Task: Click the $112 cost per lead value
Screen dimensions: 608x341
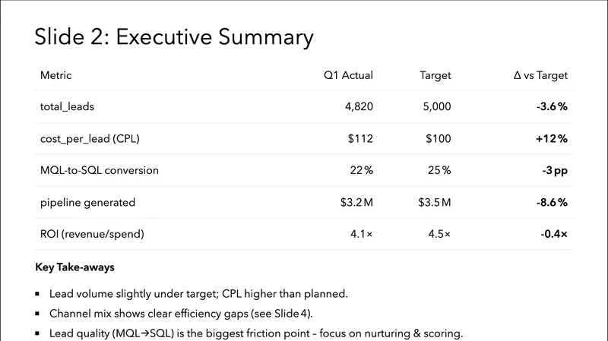Action: coord(361,139)
